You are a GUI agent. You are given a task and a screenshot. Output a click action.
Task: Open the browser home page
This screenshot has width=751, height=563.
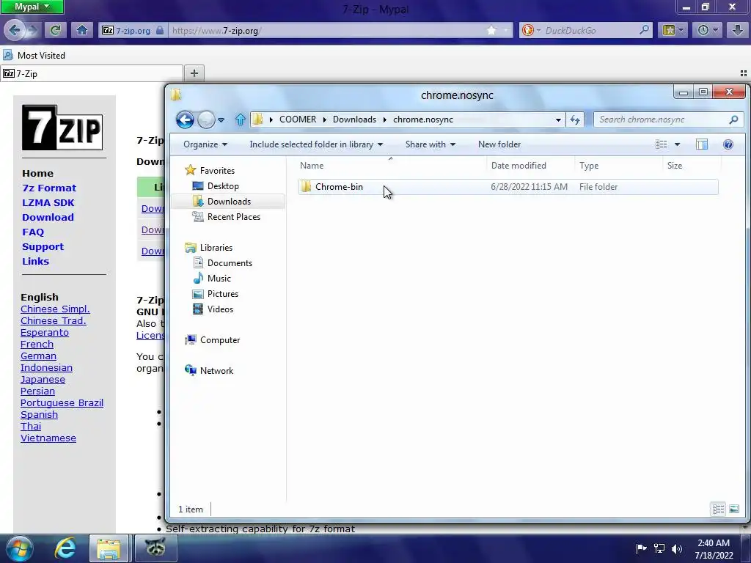coord(82,30)
